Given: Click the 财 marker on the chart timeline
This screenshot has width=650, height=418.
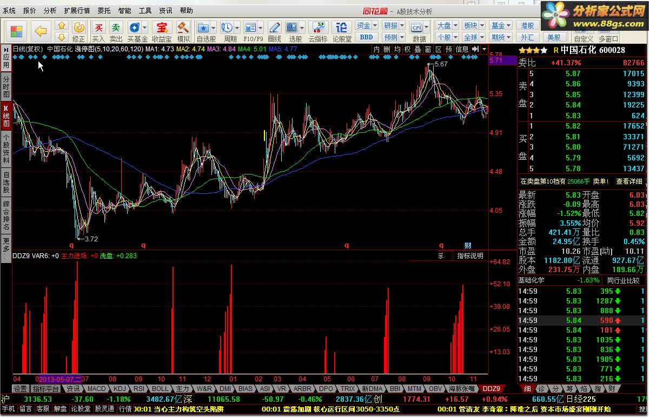Looking at the screenshot, I should 468,245.
